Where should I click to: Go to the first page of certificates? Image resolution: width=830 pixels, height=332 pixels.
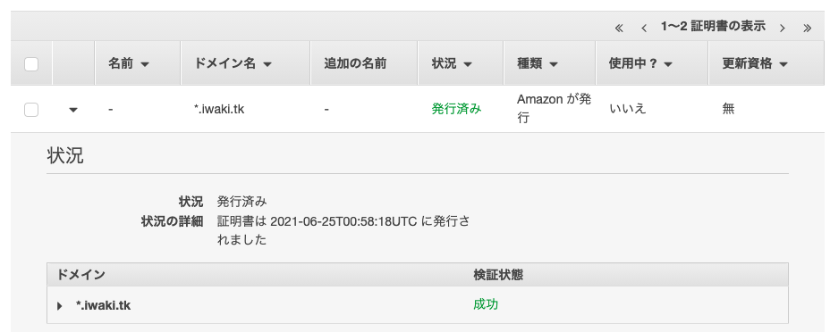point(619,28)
